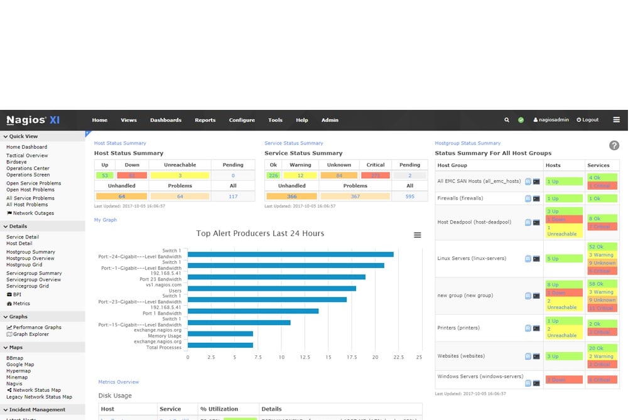Screen dimensions: 633x420
Task: View service status icon for new group
Action: click(527, 296)
